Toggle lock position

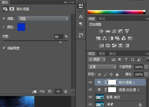[x=111, y=74]
